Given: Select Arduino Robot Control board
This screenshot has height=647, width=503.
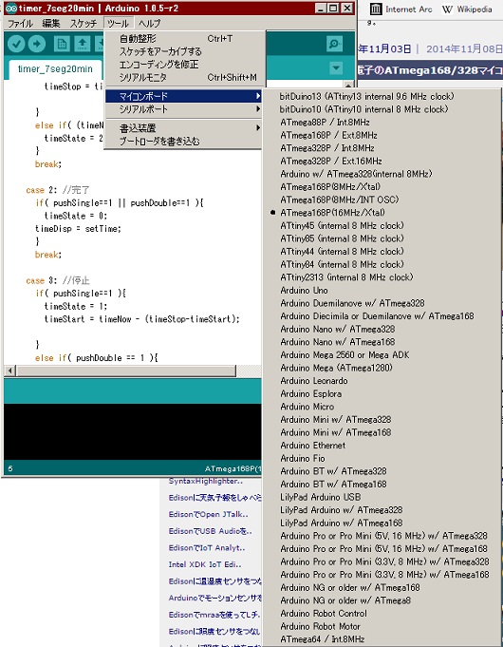Looking at the screenshot, I should tap(382, 614).
